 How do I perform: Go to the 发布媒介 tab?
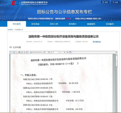[73, 24]
